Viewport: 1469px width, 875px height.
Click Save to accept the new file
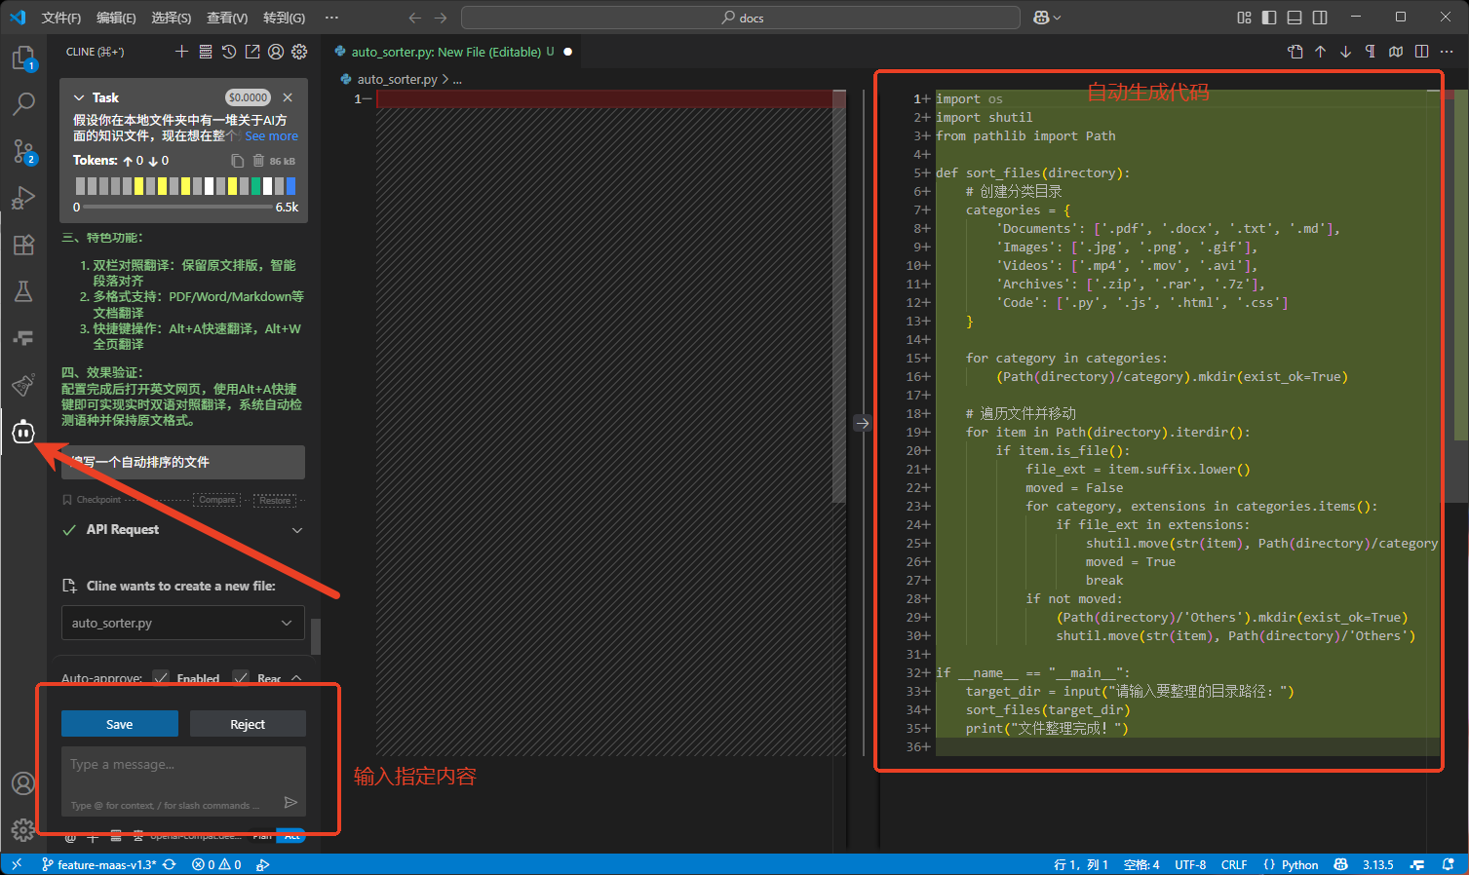tap(120, 724)
